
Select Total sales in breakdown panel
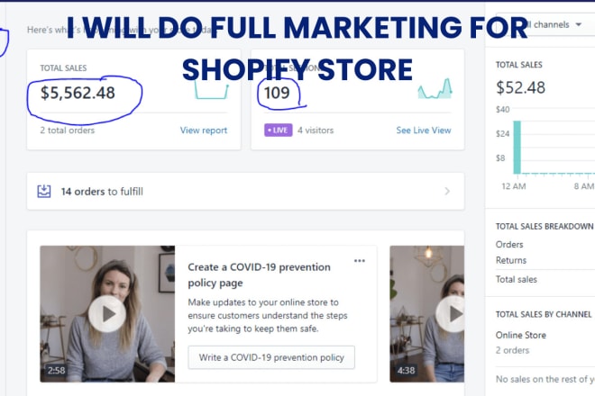click(516, 280)
